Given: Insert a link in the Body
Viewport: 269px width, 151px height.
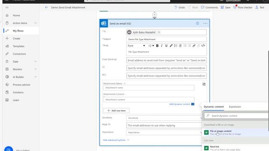Looking at the screenshot, I should click(x=194, y=46).
